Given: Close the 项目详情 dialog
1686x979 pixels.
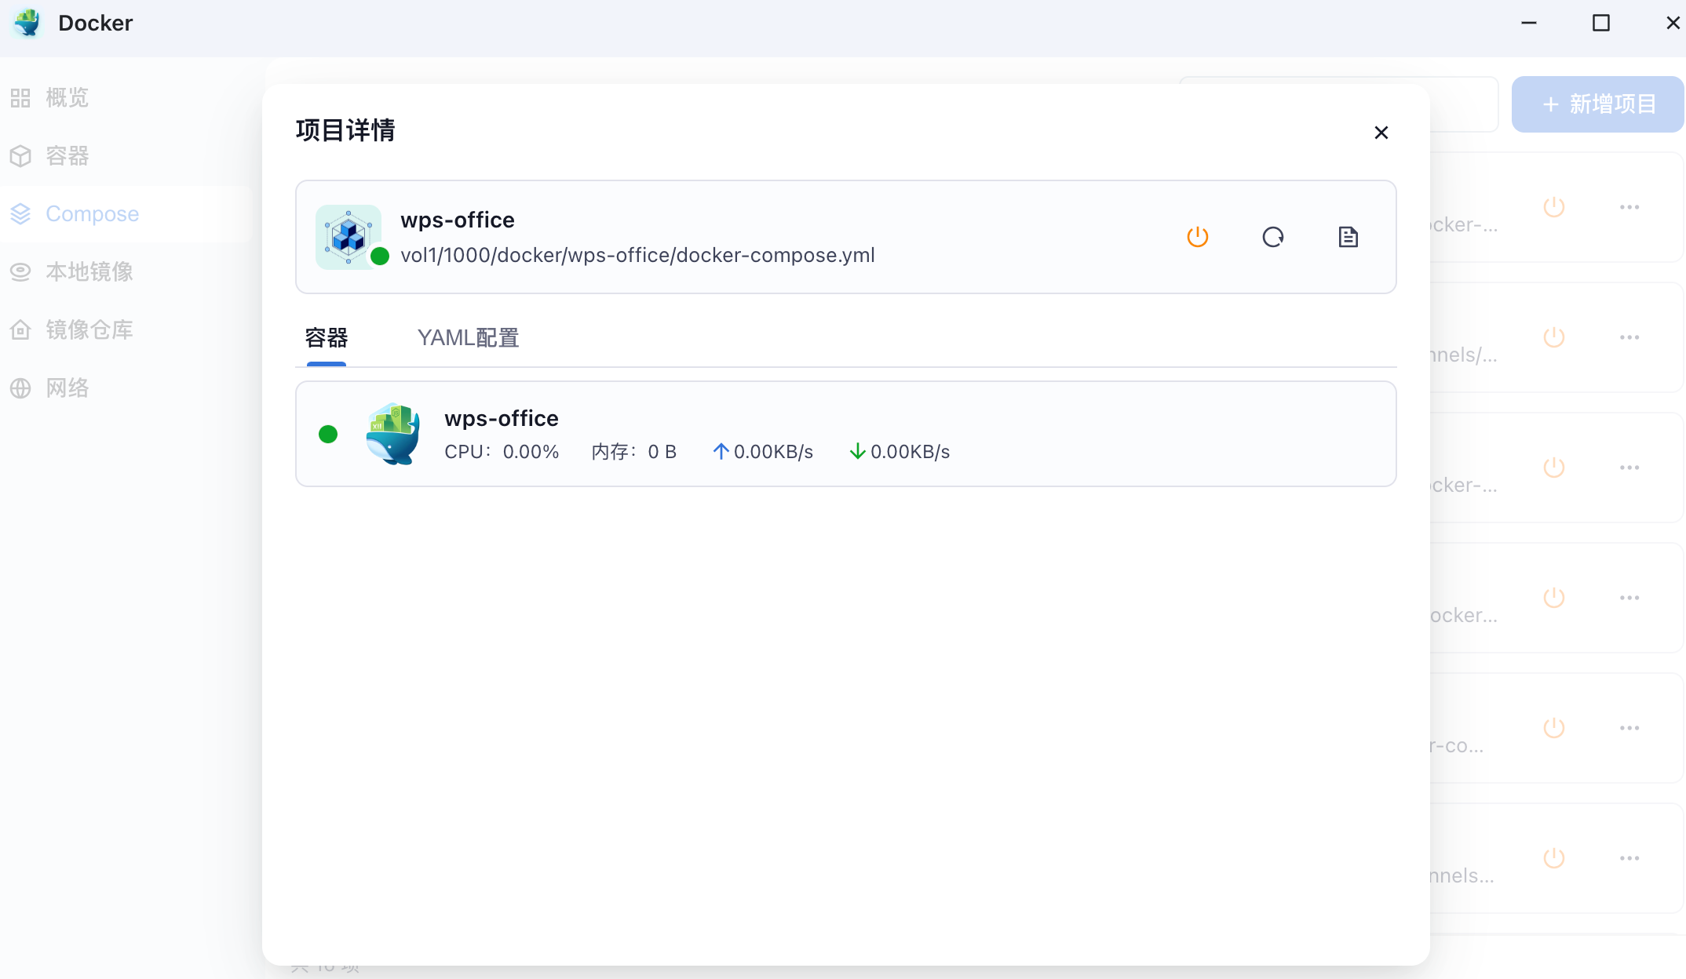Looking at the screenshot, I should point(1381,133).
